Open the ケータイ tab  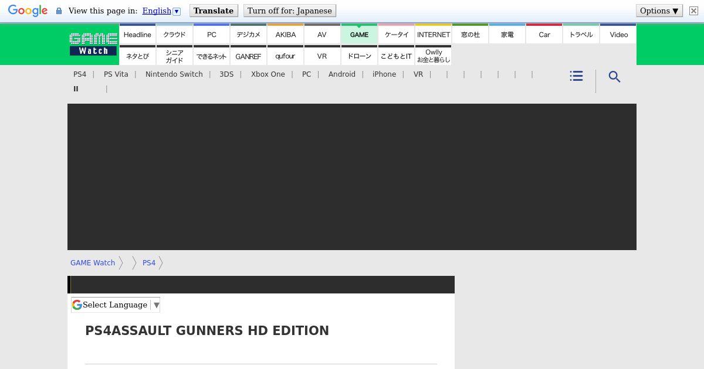pos(396,34)
